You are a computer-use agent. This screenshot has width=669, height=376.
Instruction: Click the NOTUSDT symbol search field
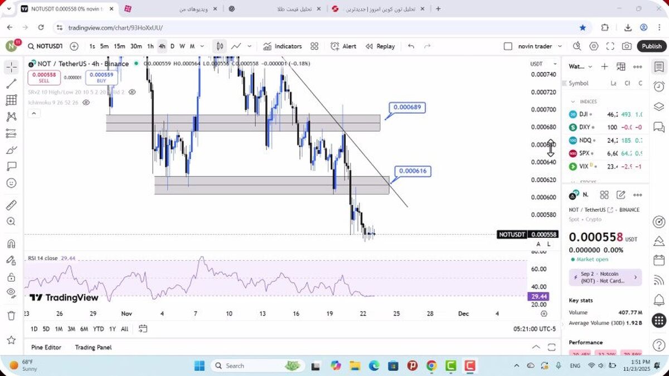coord(45,46)
